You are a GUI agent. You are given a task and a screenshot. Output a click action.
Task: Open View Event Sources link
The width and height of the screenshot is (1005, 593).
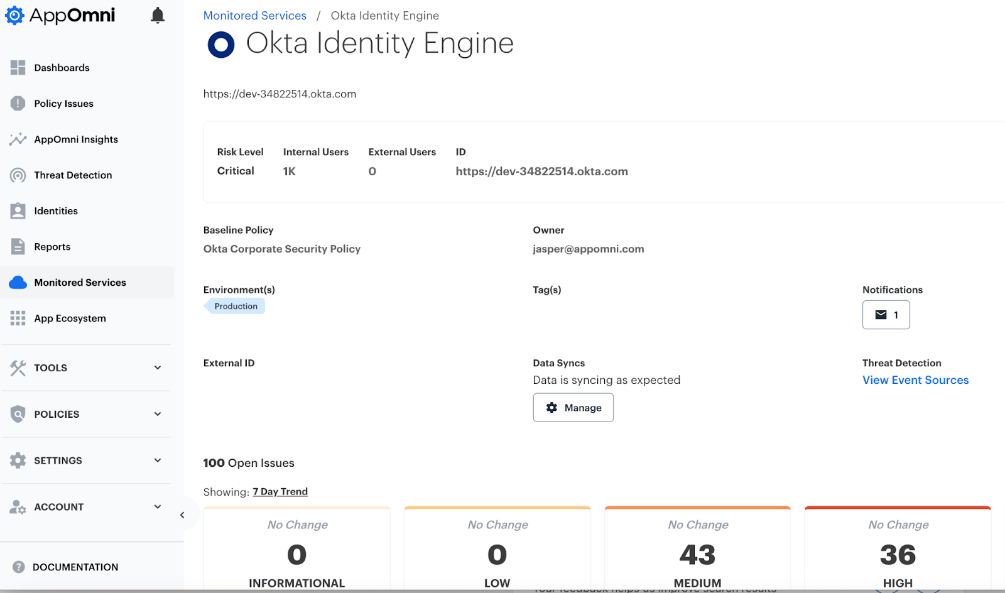pyautogui.click(x=915, y=379)
